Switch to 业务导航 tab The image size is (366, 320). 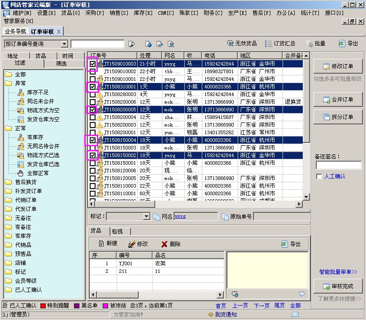pos(15,31)
